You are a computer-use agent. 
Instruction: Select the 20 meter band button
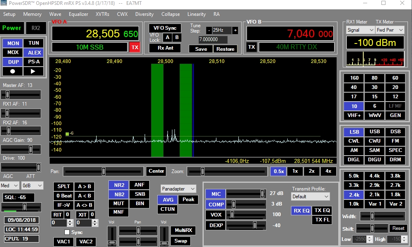point(395,87)
